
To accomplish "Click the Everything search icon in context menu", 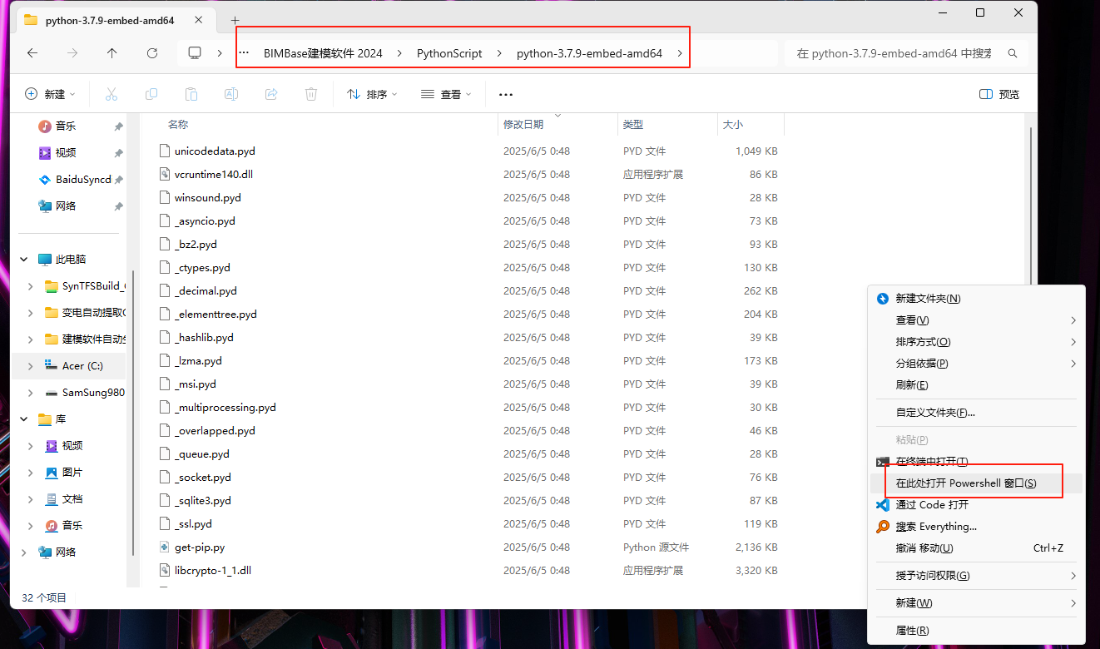I will (x=884, y=527).
